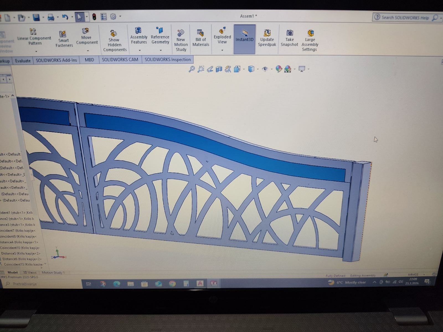Click View Settings monitor icon

point(302,69)
